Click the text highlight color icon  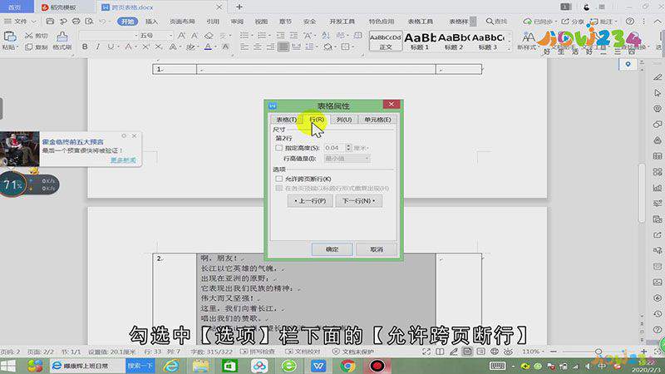[191, 47]
